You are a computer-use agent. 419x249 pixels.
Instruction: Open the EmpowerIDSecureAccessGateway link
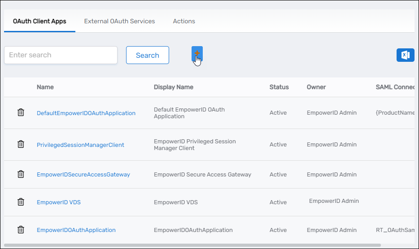83,175
